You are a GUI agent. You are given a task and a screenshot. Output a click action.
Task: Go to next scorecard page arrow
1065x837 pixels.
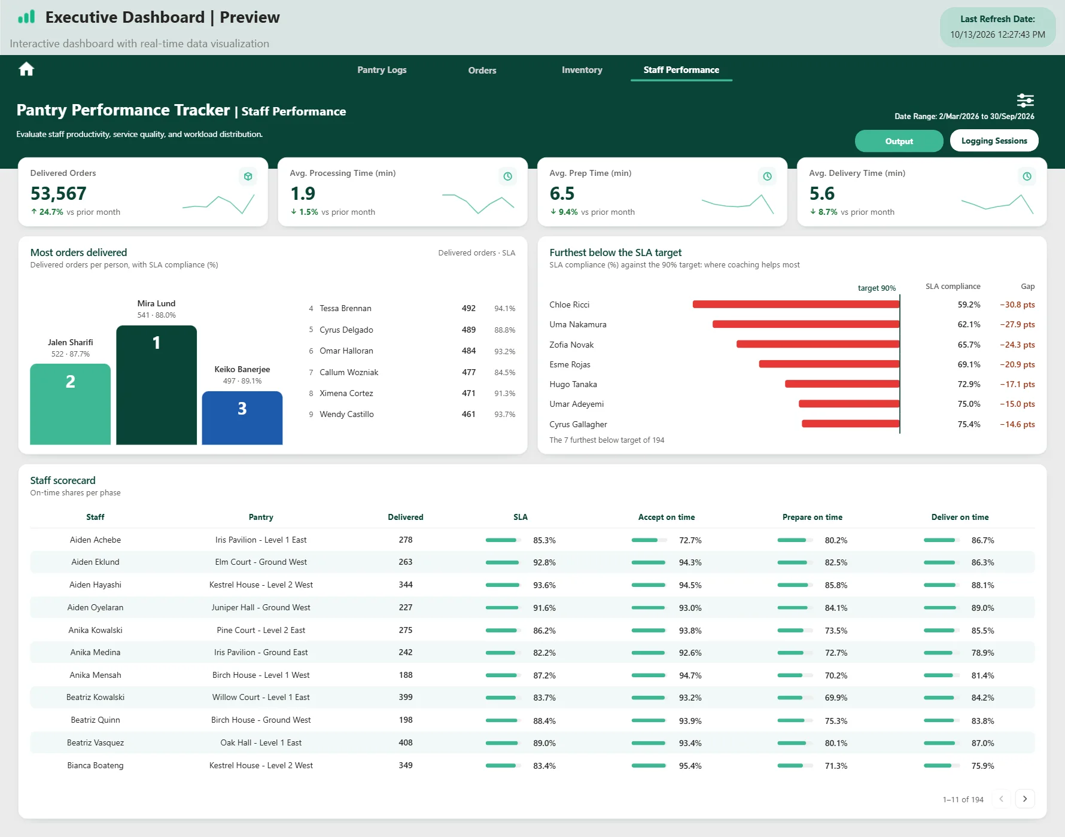coord(1025,799)
